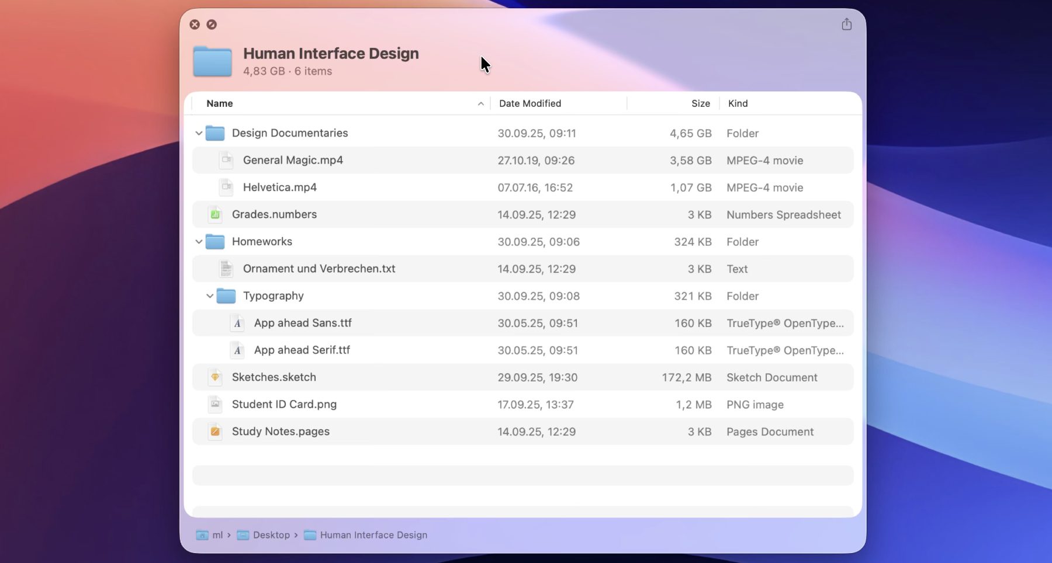Click the Ornament und Verbrechen.txt text icon
Screen dimensions: 1052x563
(226, 269)
